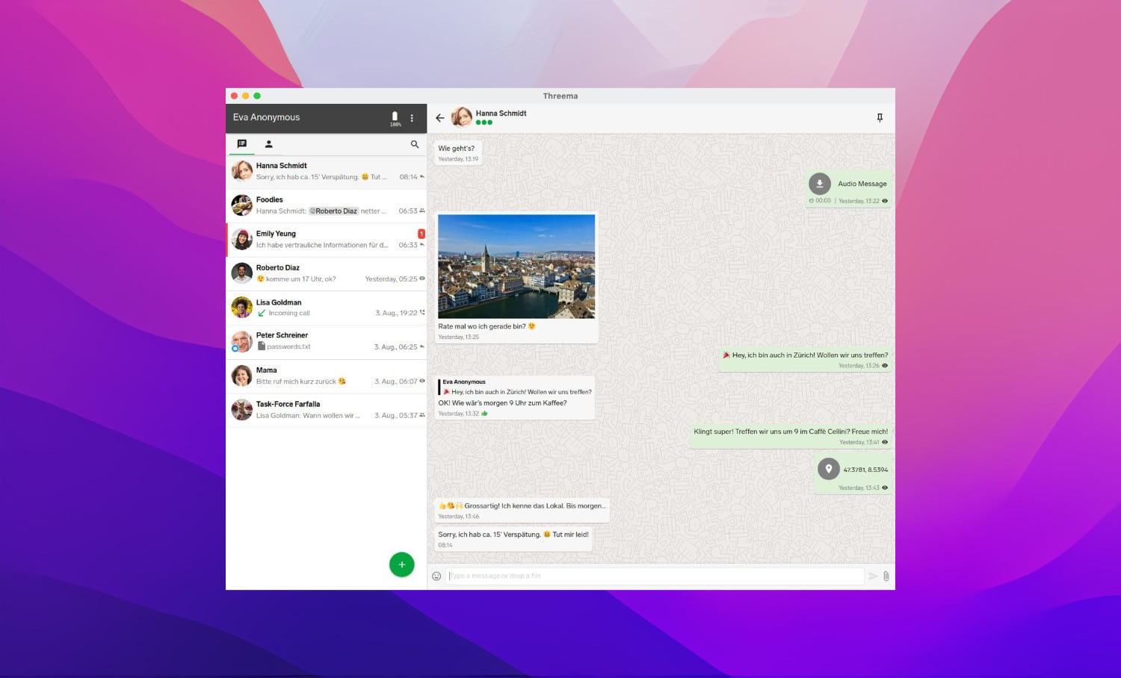
Task: Pin the Hanna Schmidt conversation
Action: pyautogui.click(x=880, y=118)
